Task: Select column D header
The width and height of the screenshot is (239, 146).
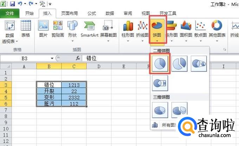Action: click(x=99, y=66)
